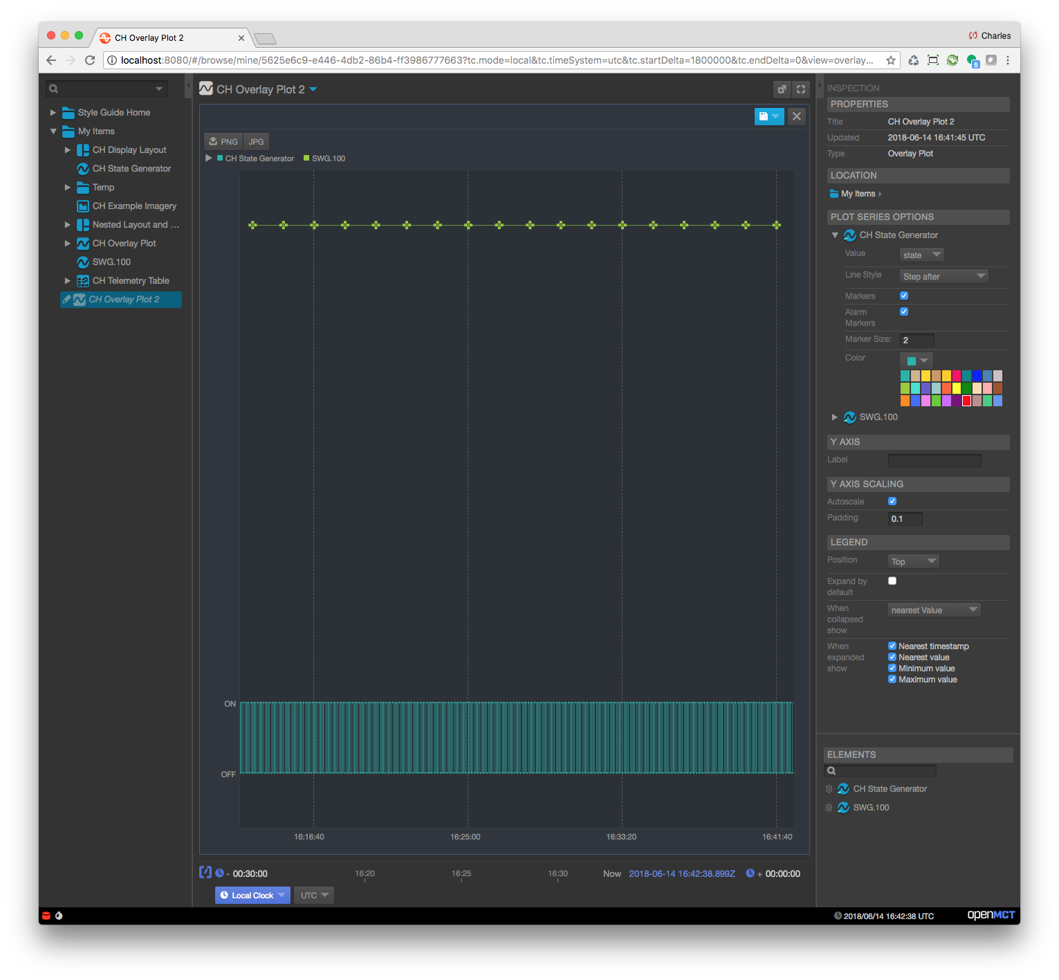Follow the My Items link under Location
Image resolution: width=1059 pixels, height=980 pixels.
click(860, 193)
